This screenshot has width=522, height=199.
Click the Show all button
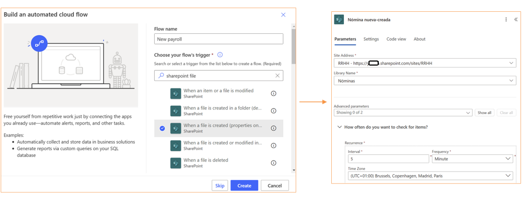484,113
